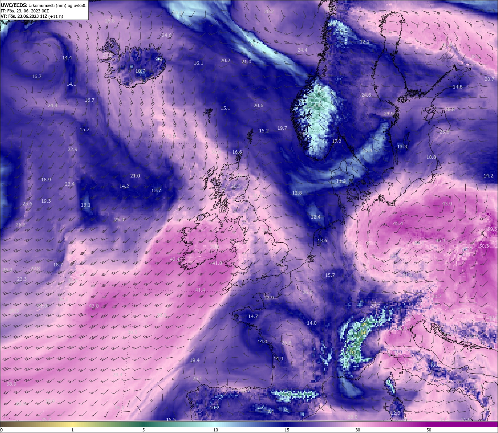Click the map value 14.9
This screenshot has width=498, height=433.
coord(278,358)
